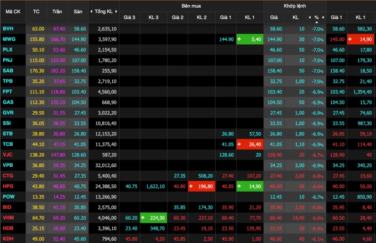
Task: Click GAS floor price 104.50
Action: click(x=79, y=103)
